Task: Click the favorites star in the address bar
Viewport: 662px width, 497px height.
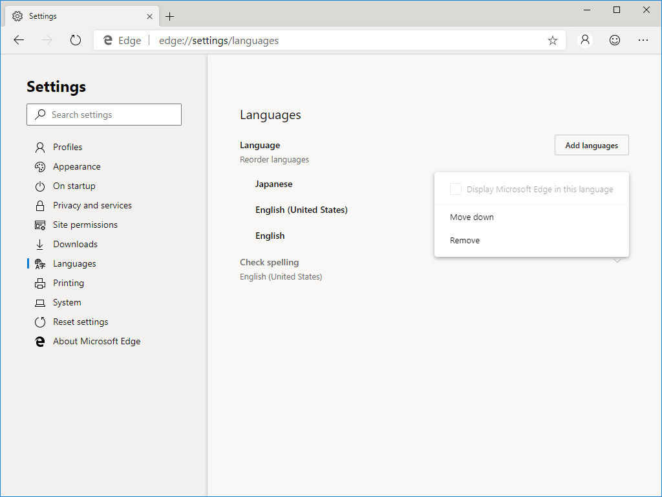Action: tap(553, 40)
